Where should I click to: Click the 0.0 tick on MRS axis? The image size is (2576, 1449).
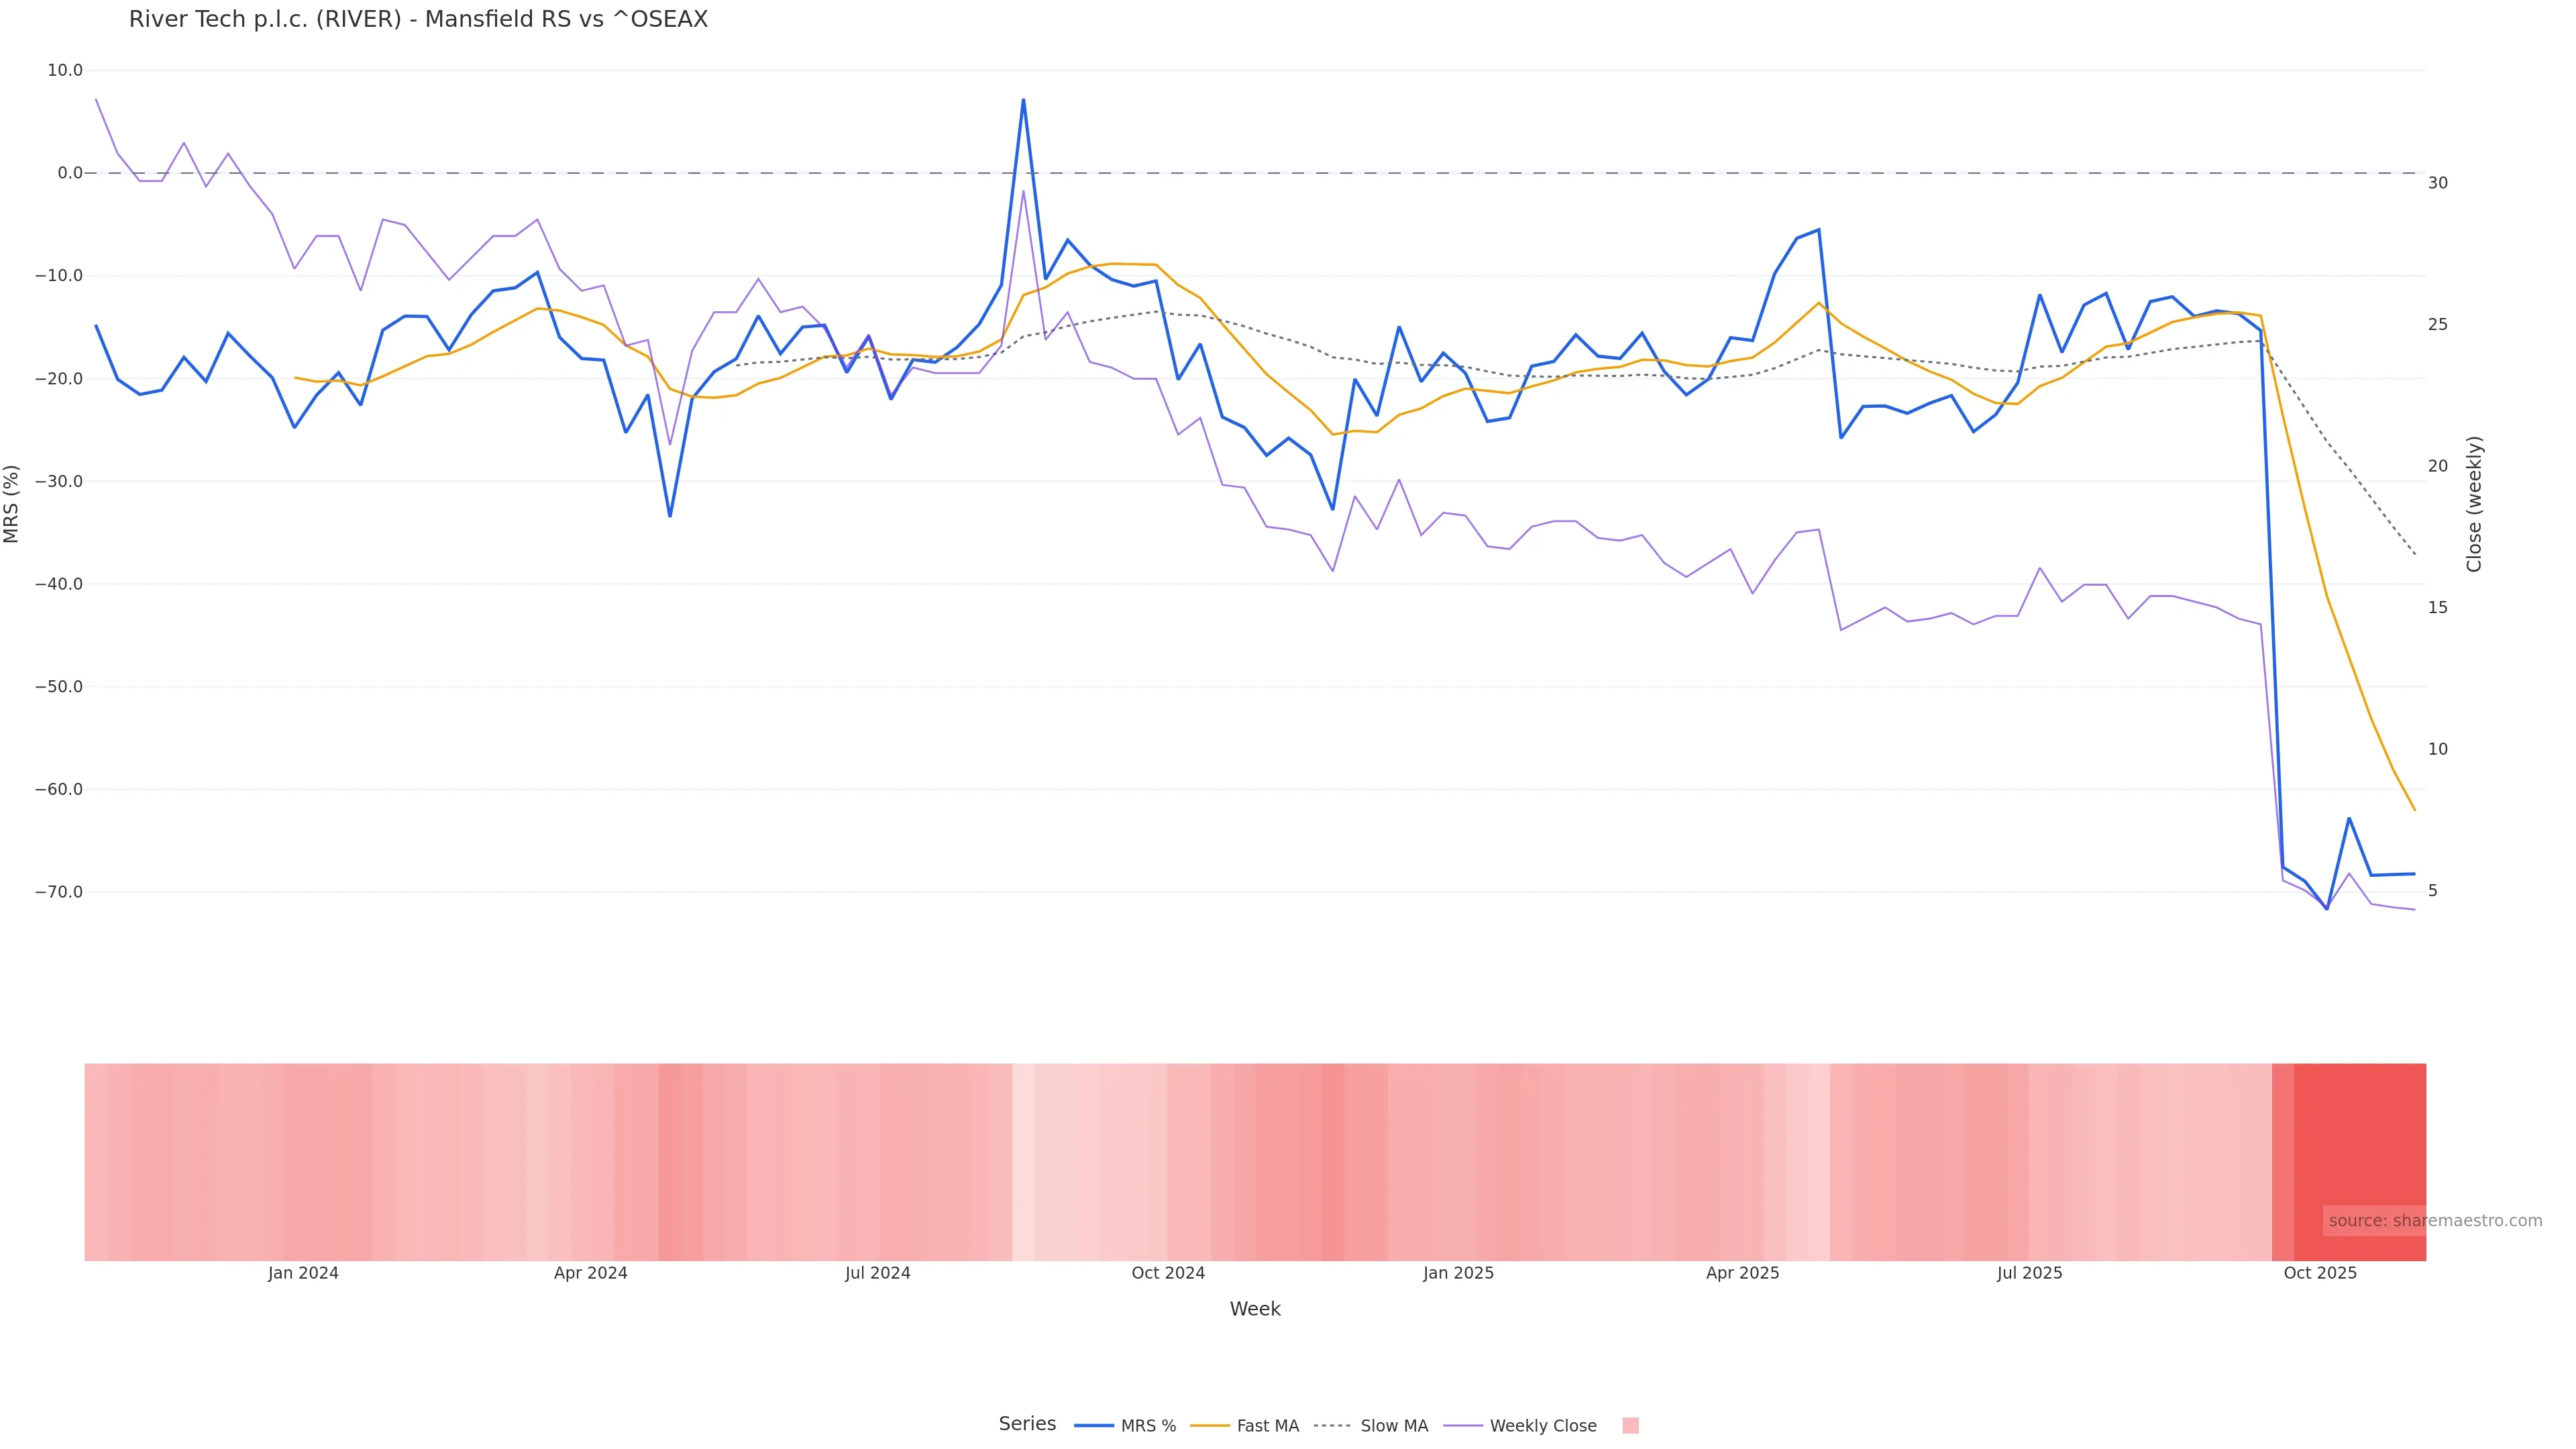[70, 173]
